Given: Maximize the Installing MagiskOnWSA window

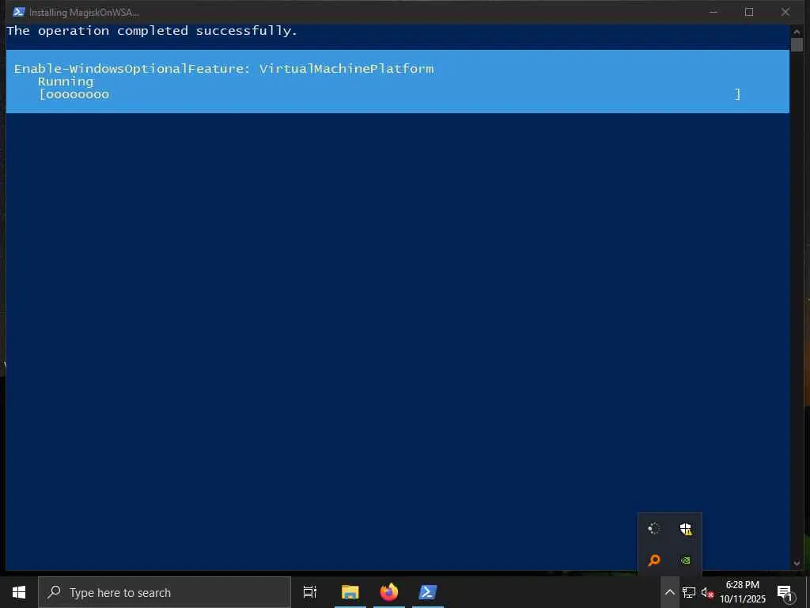Looking at the screenshot, I should click(x=749, y=12).
